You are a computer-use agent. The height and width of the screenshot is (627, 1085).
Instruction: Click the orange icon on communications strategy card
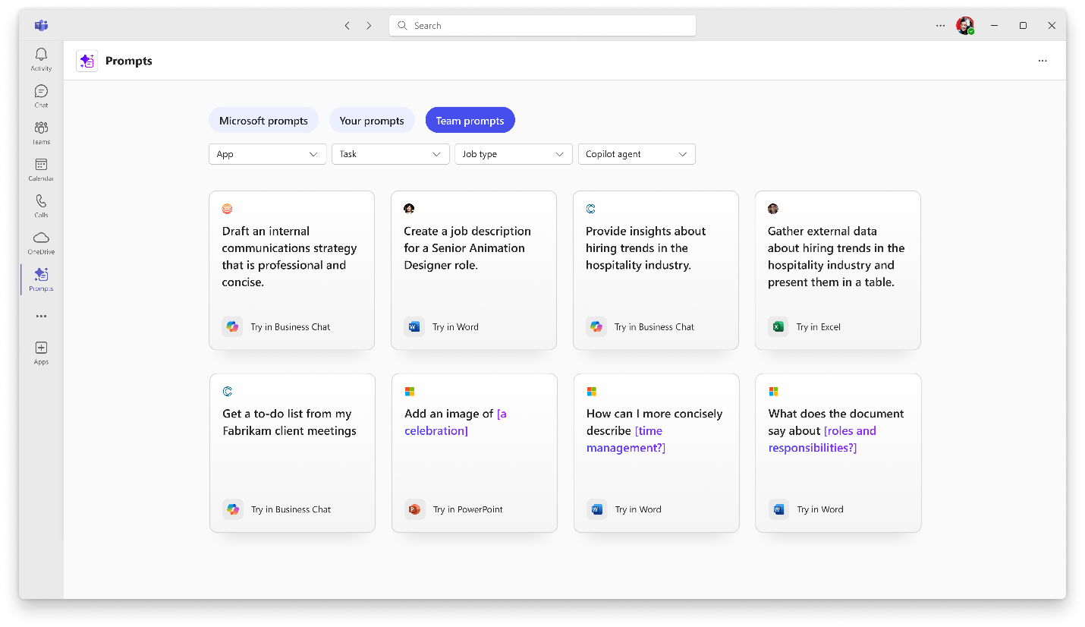coord(227,209)
